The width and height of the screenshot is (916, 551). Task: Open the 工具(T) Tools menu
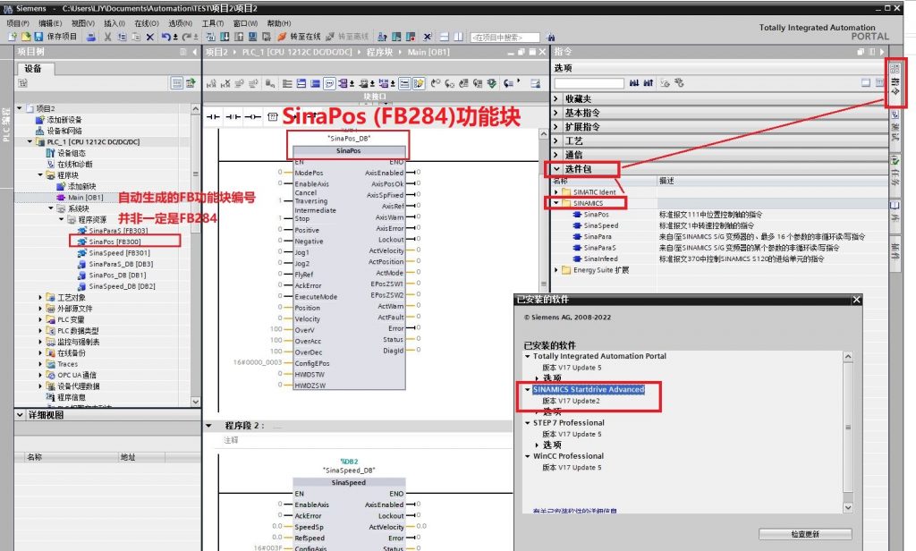click(213, 23)
